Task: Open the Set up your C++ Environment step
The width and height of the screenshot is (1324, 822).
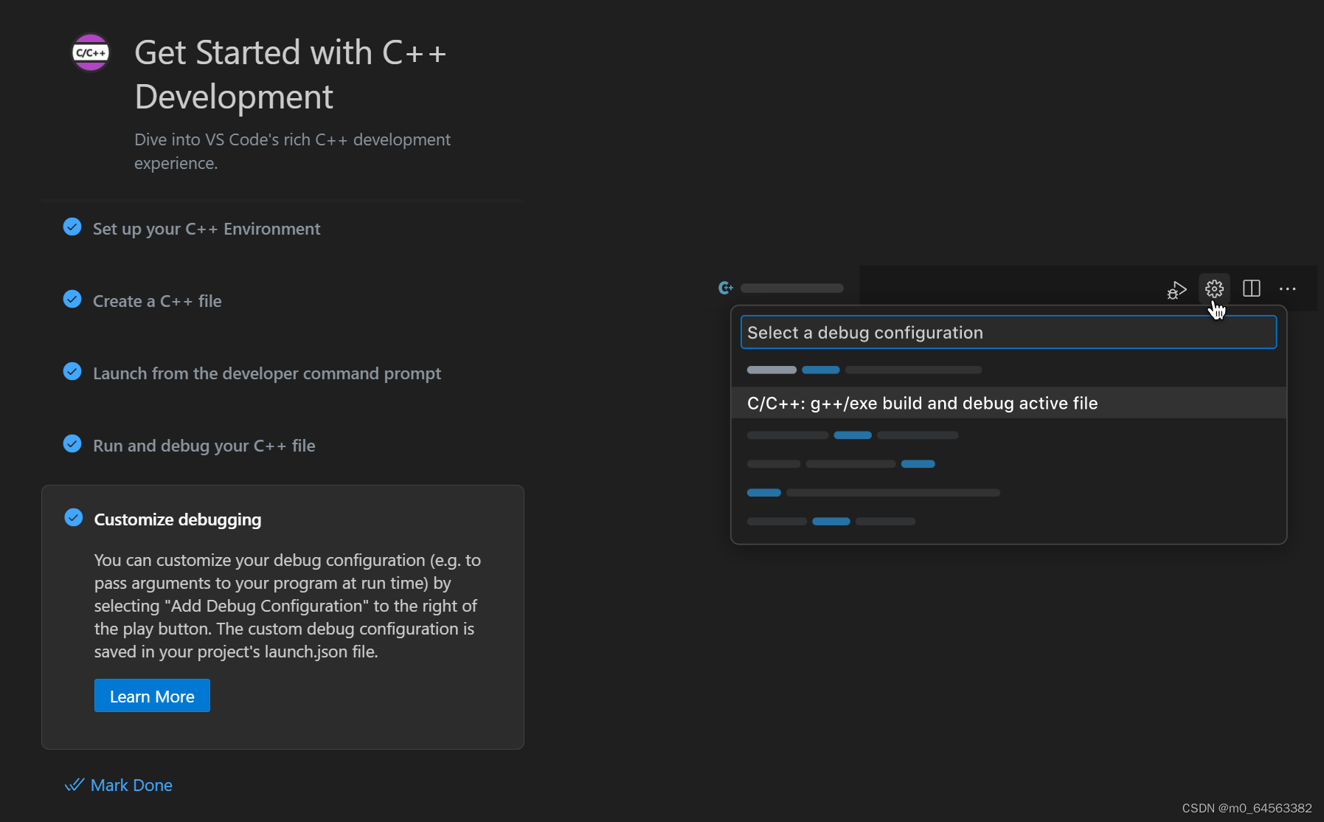Action: pyautogui.click(x=207, y=229)
